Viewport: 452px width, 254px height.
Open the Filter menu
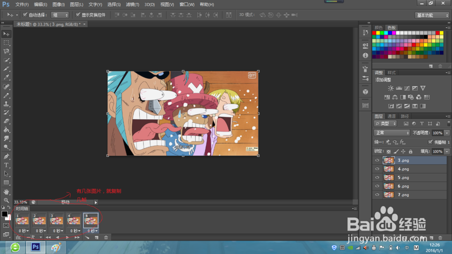click(132, 5)
